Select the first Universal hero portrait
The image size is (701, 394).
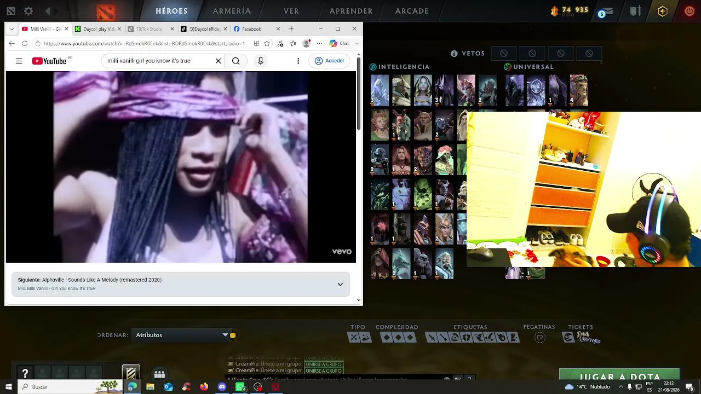click(514, 90)
